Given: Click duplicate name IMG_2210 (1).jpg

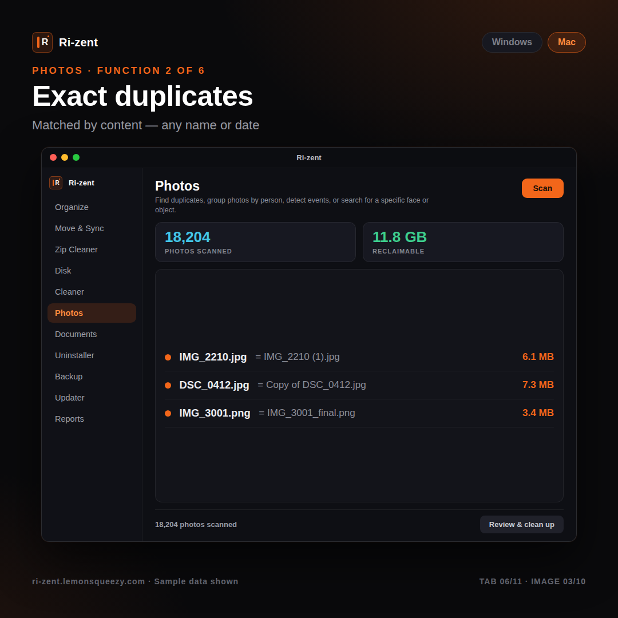Looking at the screenshot, I should (302, 356).
